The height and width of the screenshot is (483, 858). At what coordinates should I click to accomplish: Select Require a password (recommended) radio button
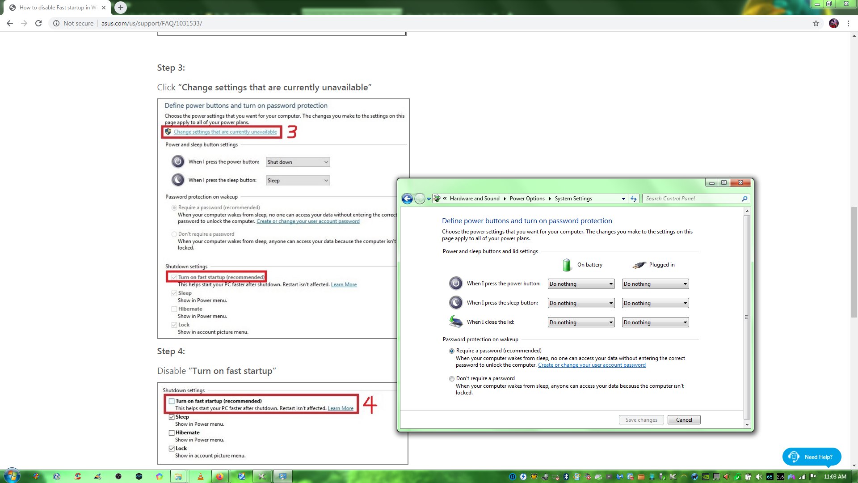click(452, 351)
